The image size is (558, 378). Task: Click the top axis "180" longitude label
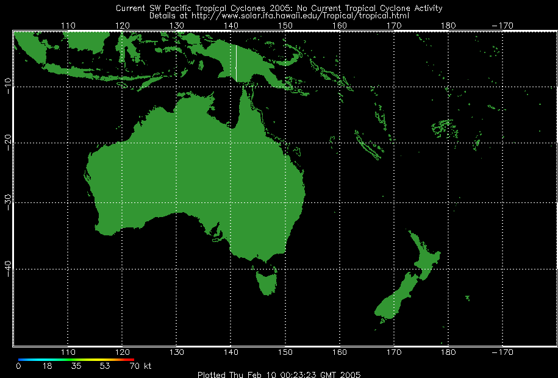tap(448, 26)
